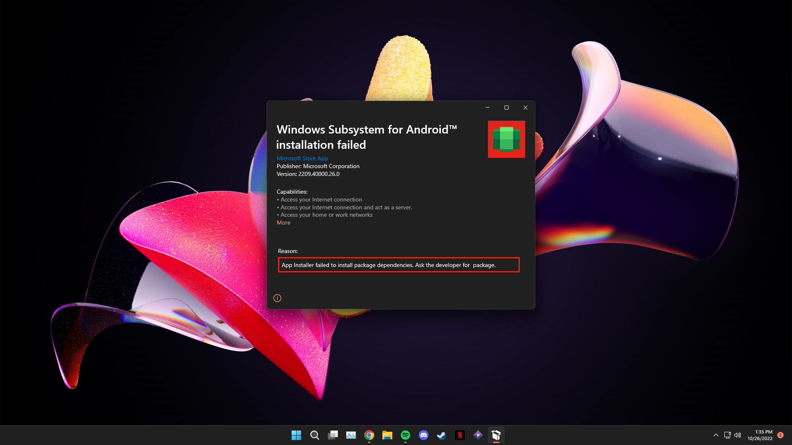
Task: Launch Google Chrome from the taskbar
Action: (x=369, y=435)
